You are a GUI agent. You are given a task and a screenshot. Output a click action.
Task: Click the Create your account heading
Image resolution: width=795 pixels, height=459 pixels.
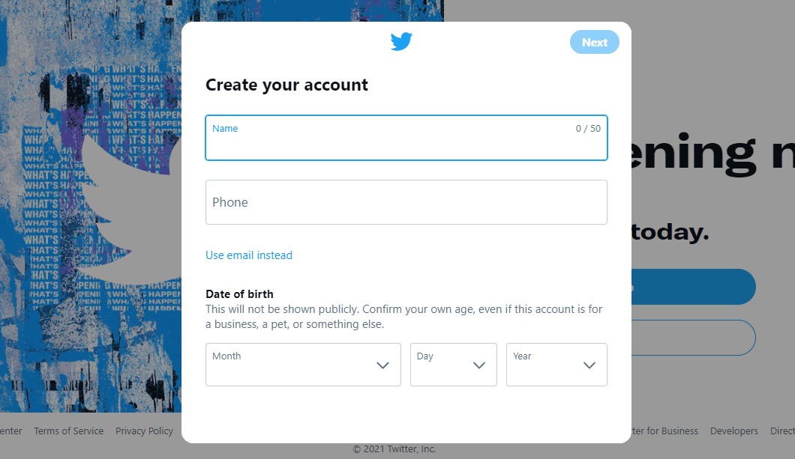pyautogui.click(x=286, y=85)
